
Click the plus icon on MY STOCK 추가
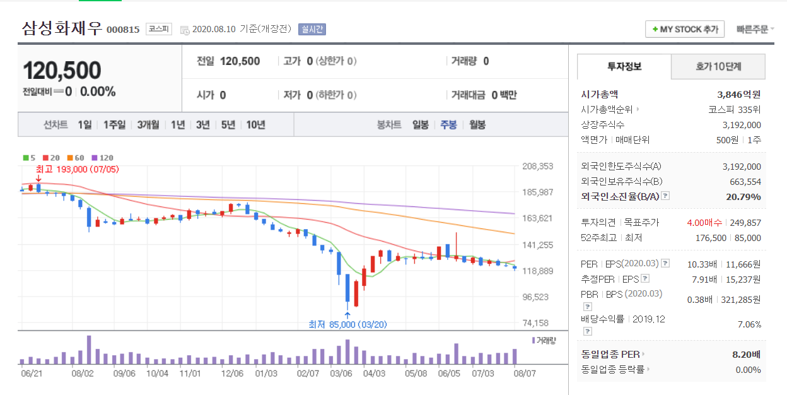(655, 29)
